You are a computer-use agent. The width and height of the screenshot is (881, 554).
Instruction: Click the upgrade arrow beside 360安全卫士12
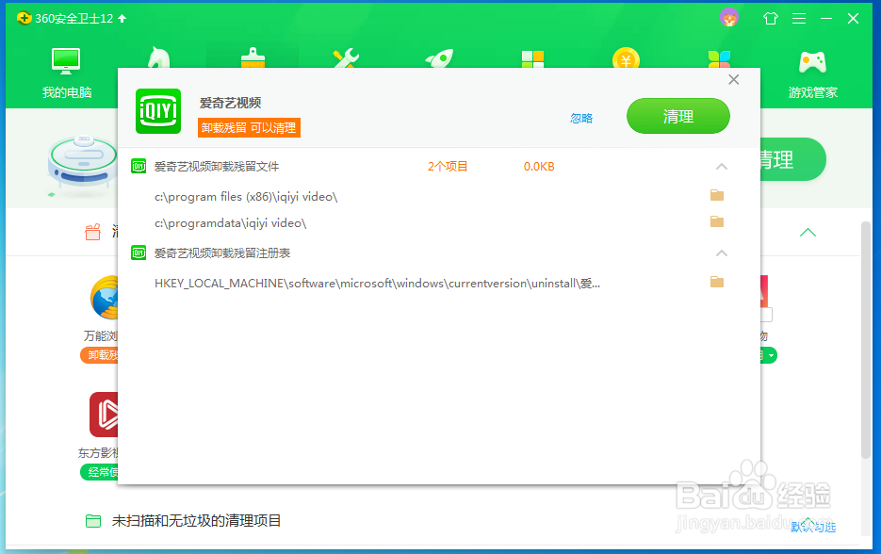(x=122, y=19)
